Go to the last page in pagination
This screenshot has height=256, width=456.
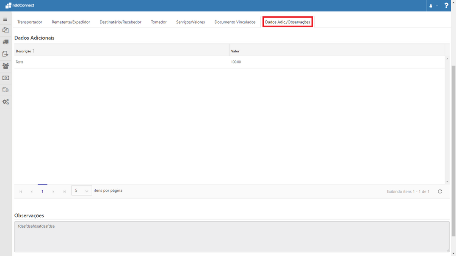pyautogui.click(x=64, y=191)
